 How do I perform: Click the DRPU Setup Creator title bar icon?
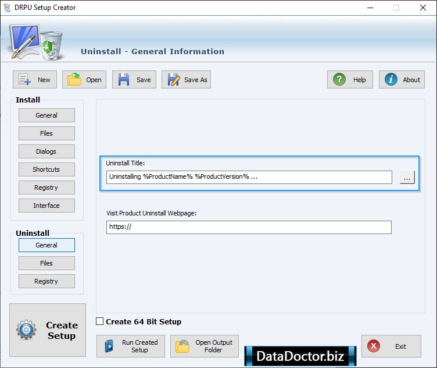click(7, 8)
